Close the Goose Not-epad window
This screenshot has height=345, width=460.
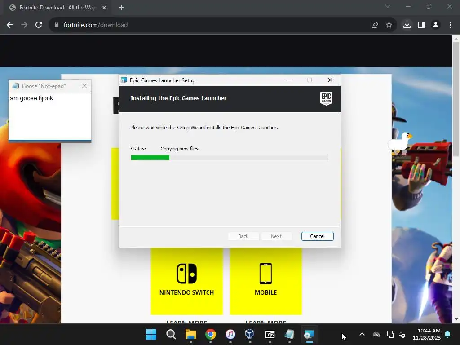click(x=84, y=86)
